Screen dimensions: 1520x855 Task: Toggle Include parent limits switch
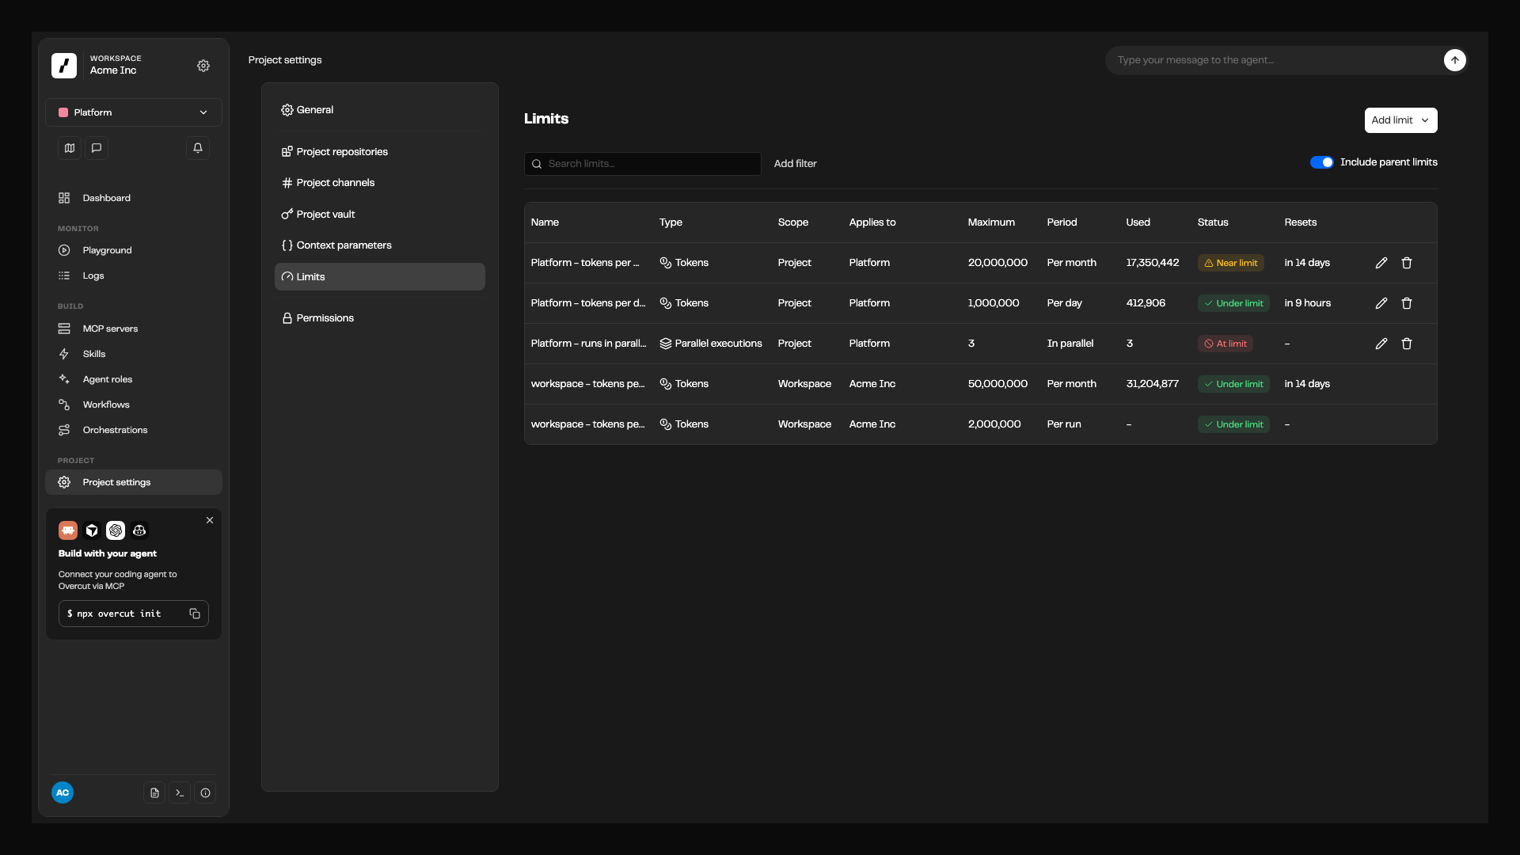pos(1321,162)
